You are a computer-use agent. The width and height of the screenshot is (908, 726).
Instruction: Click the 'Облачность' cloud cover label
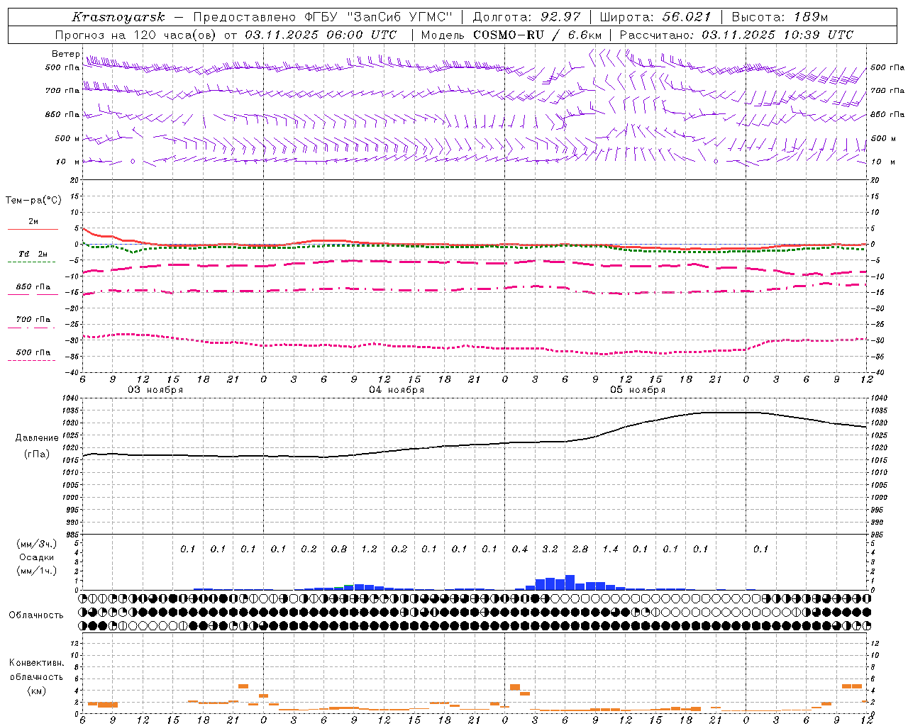point(36,615)
